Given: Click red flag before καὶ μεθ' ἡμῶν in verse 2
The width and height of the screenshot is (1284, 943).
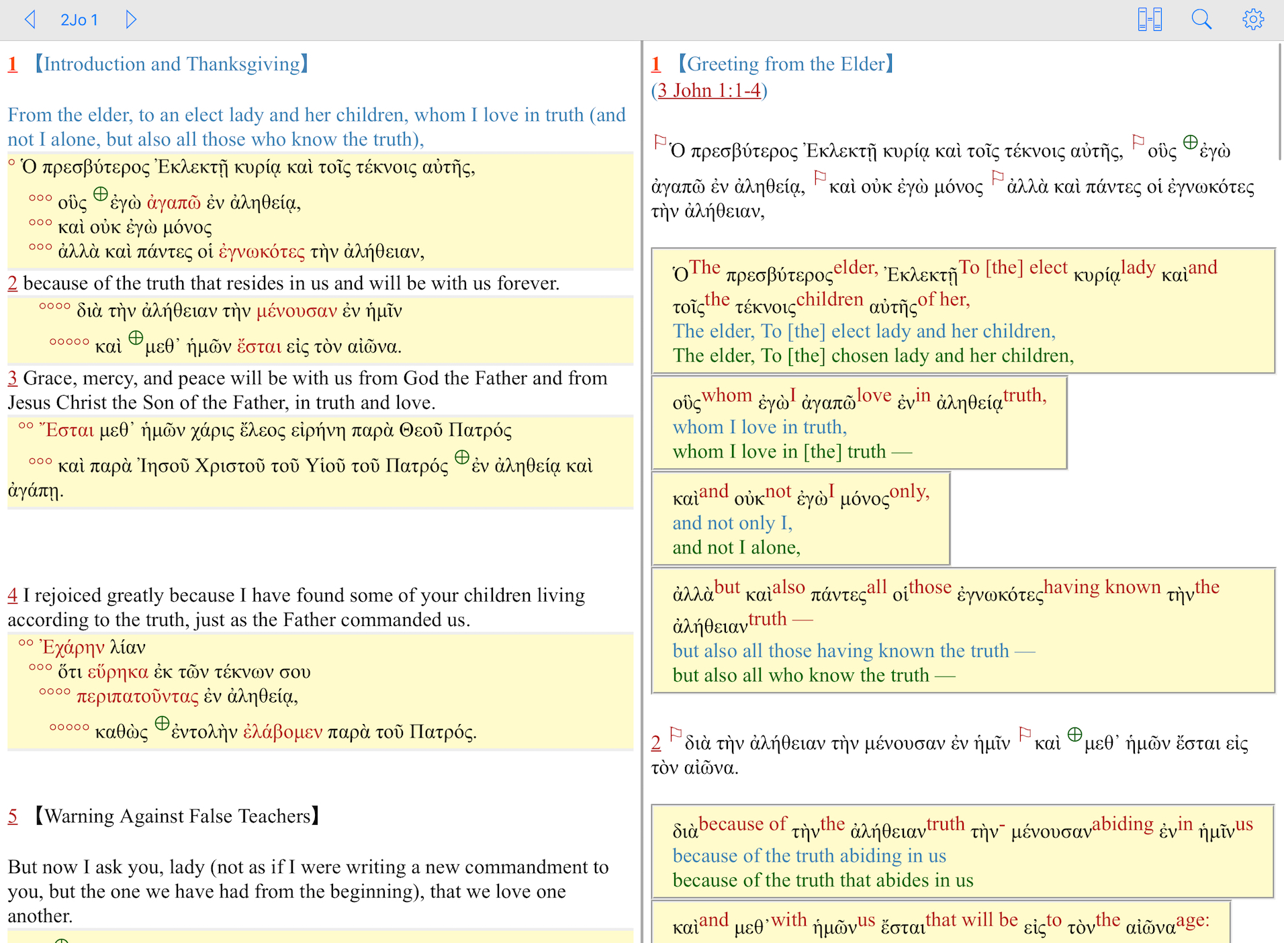Looking at the screenshot, I should point(1025,733).
